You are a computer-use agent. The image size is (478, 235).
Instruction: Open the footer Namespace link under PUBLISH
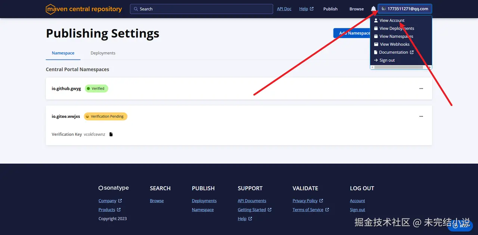pos(203,210)
